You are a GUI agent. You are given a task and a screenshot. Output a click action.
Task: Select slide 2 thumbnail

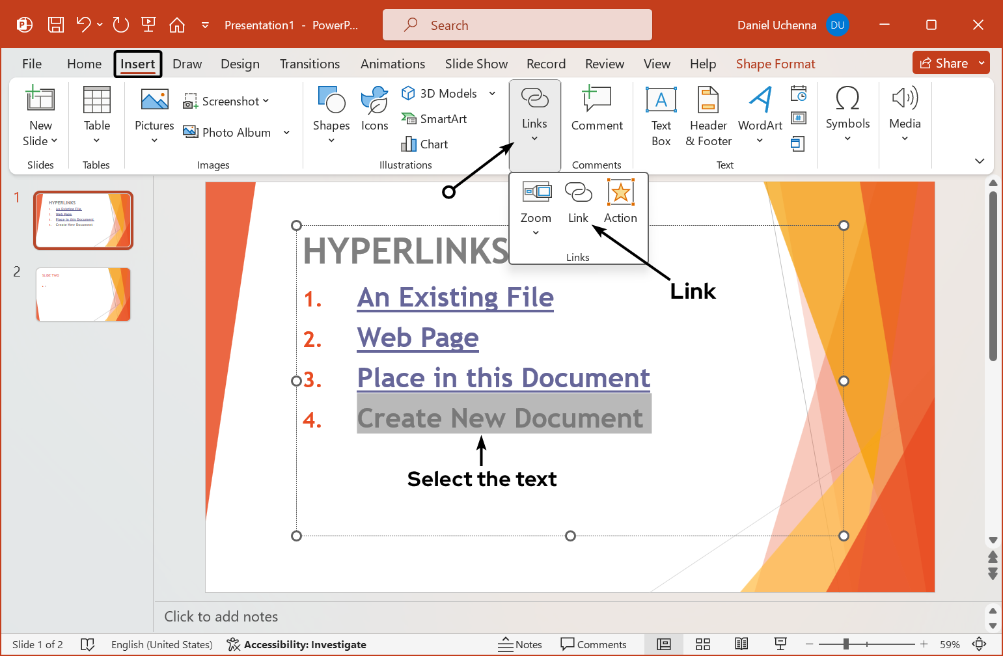(x=83, y=294)
